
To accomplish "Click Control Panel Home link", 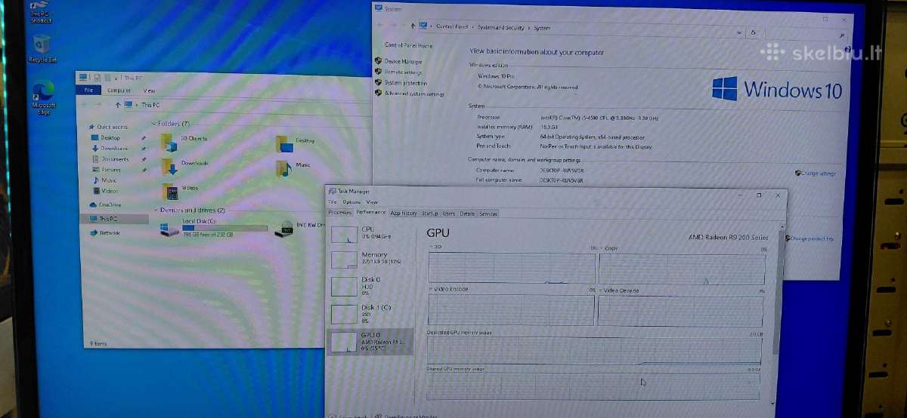I will tap(409, 46).
